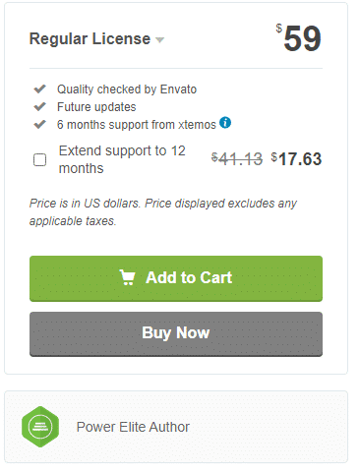Click the Power Elite Author label
Viewport: 360px width, 473px height.
coord(133,427)
